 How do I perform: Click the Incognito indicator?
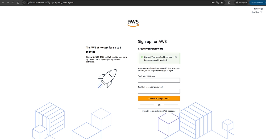pos(242,3)
